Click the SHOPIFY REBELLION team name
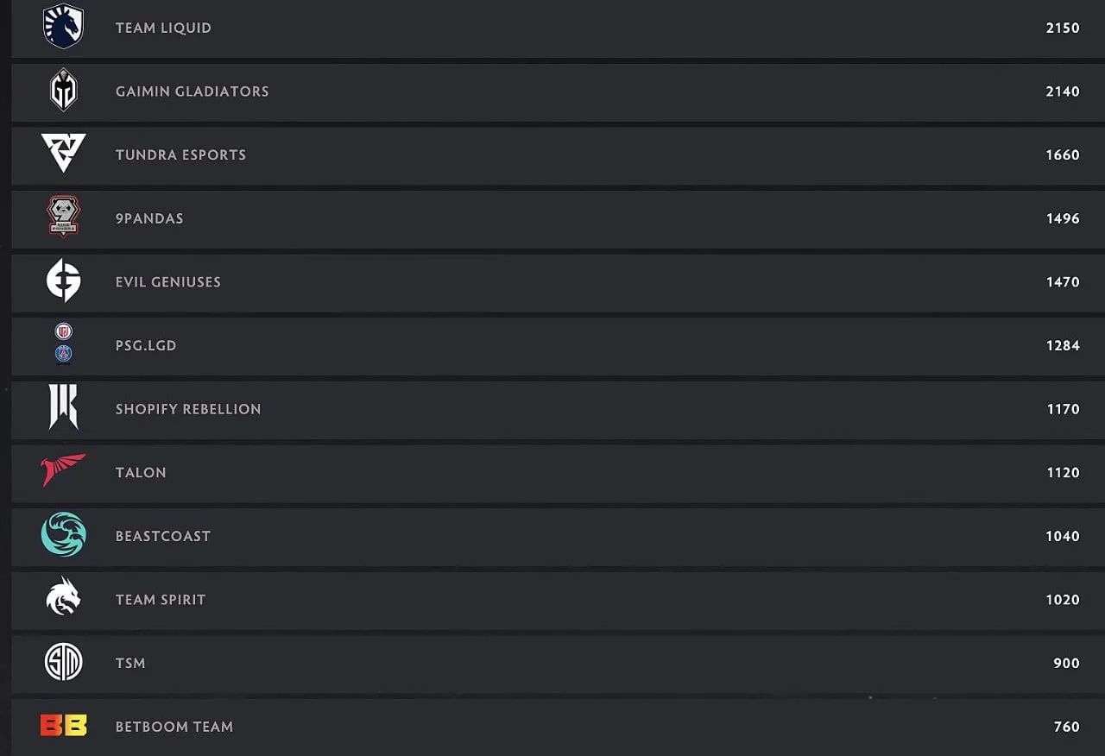Screen dimensions: 1105x756 pyautogui.click(x=188, y=409)
